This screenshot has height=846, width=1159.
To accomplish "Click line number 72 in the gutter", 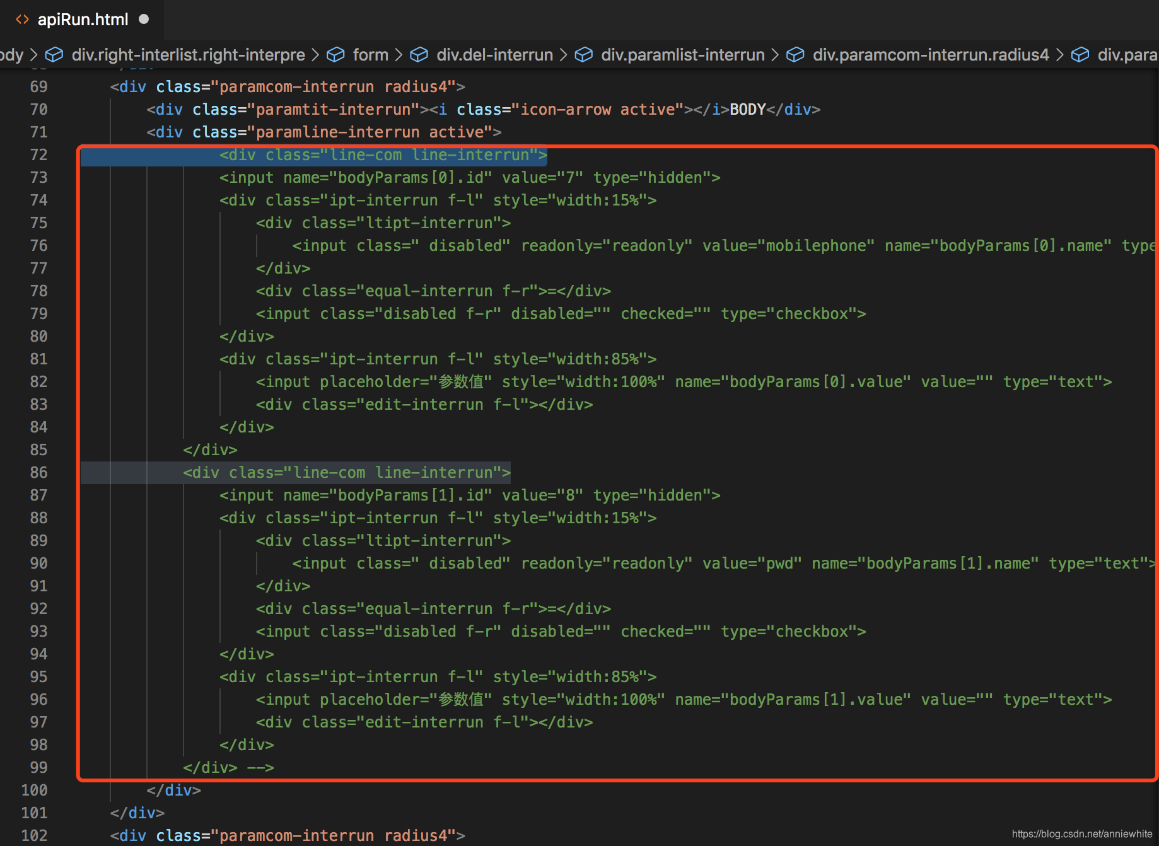I will [x=38, y=155].
